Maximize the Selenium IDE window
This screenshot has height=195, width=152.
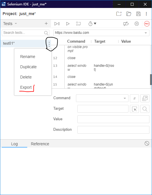(132, 4)
